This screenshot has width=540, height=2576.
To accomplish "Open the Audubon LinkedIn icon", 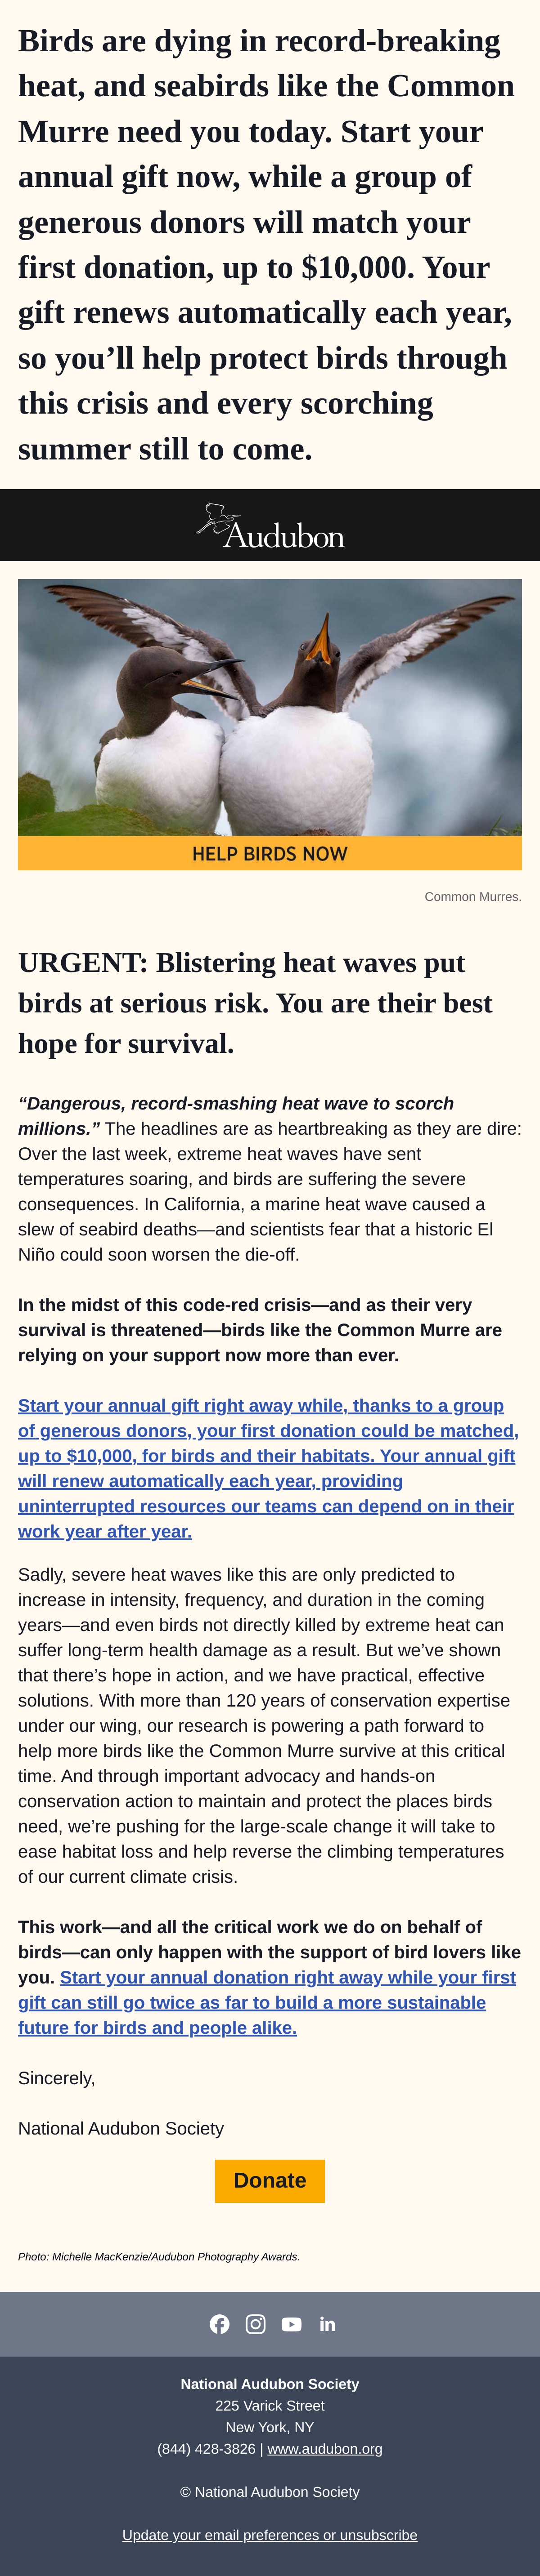I will (x=328, y=2324).
